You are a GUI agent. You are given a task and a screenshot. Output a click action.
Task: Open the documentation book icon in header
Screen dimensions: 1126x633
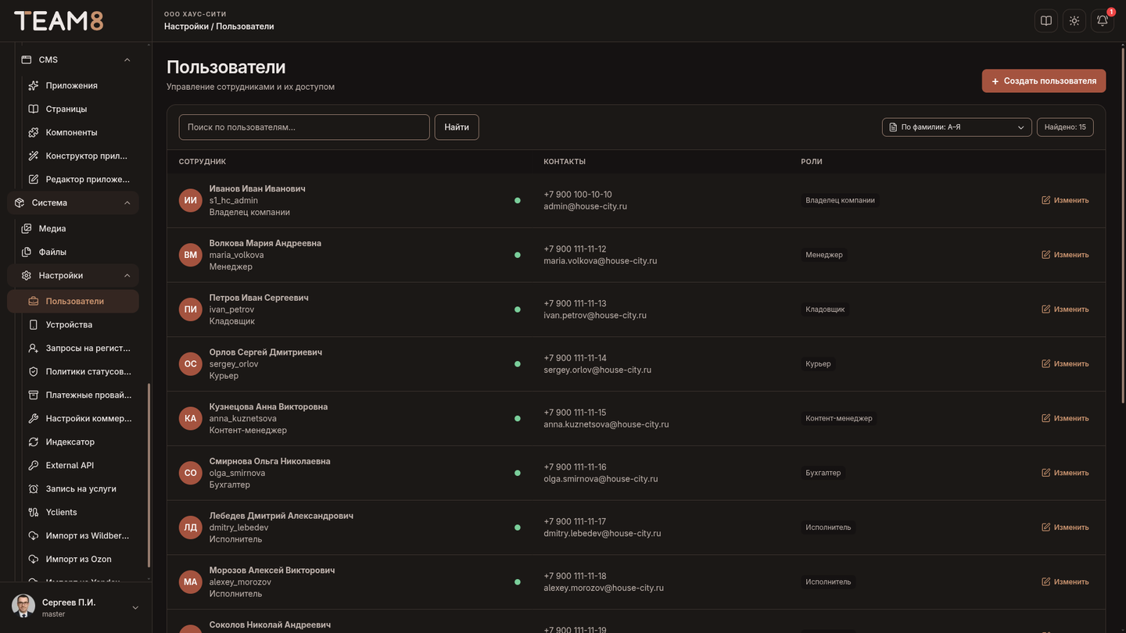tap(1046, 21)
